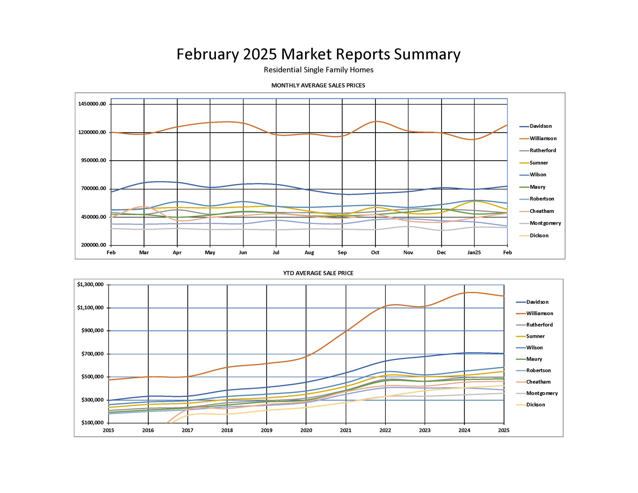The image size is (638, 493).
Task: Click MONTHLY AVERAGE SALES PRICES chart title
Action: tap(318, 85)
